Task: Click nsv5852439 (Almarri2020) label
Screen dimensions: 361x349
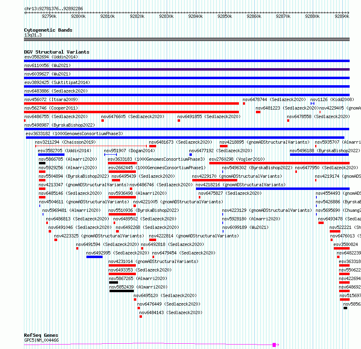Action: [x=138, y=287]
